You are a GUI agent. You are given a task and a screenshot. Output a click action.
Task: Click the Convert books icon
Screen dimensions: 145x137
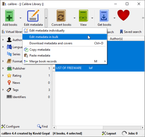(61, 16)
